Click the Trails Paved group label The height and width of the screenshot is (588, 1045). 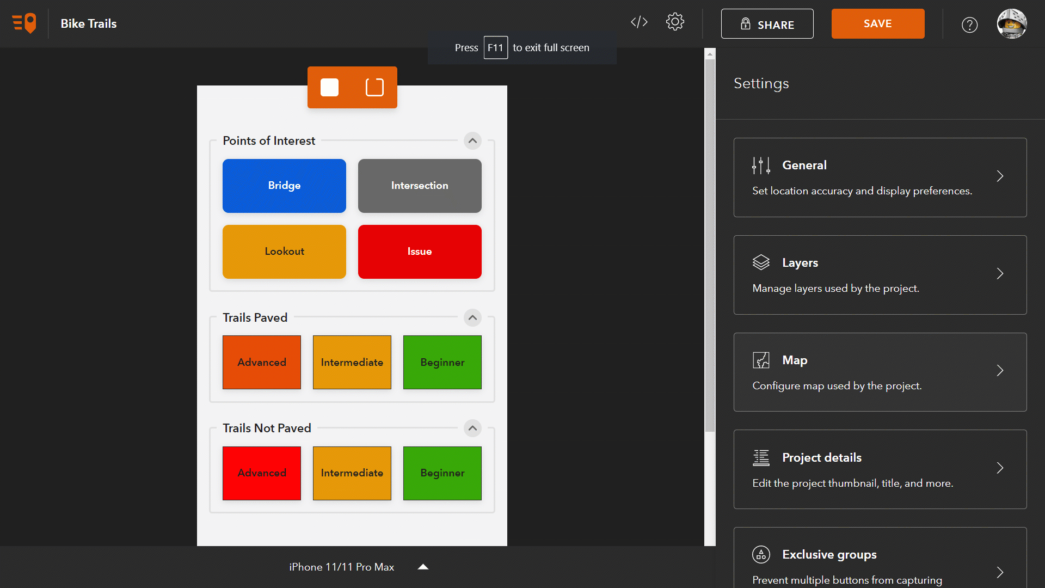coord(255,318)
